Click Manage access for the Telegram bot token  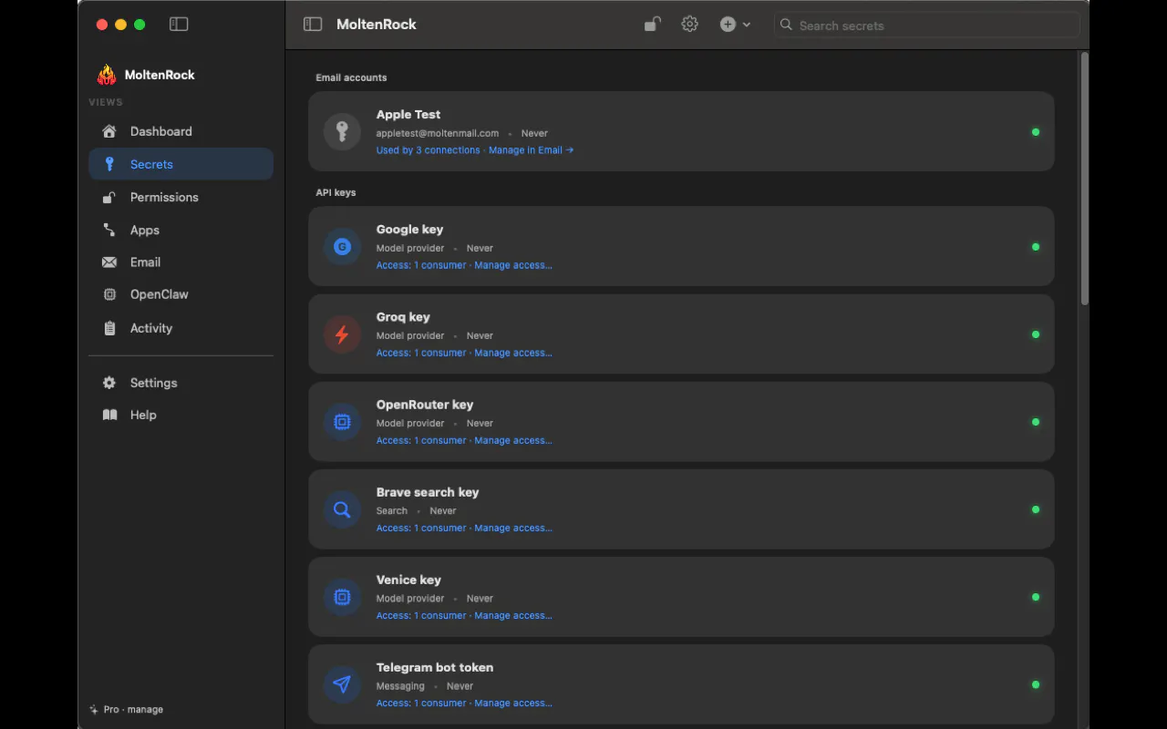tap(513, 703)
